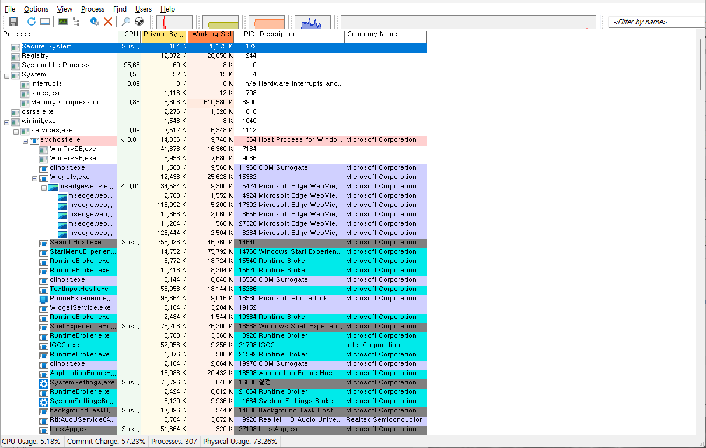Open System Information from the toolbar icon
This screenshot has width=706, height=448.
point(63,22)
